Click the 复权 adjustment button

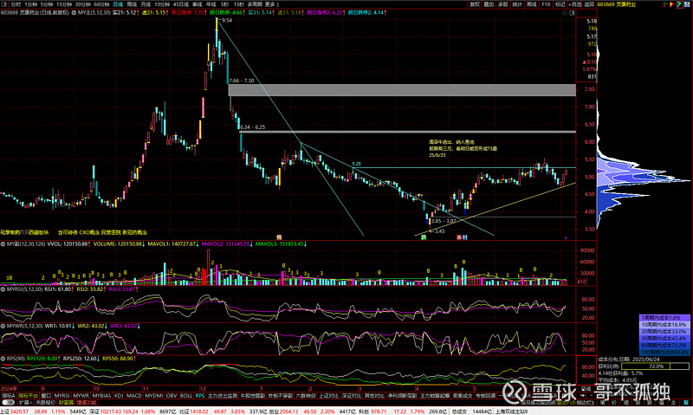click(x=475, y=4)
